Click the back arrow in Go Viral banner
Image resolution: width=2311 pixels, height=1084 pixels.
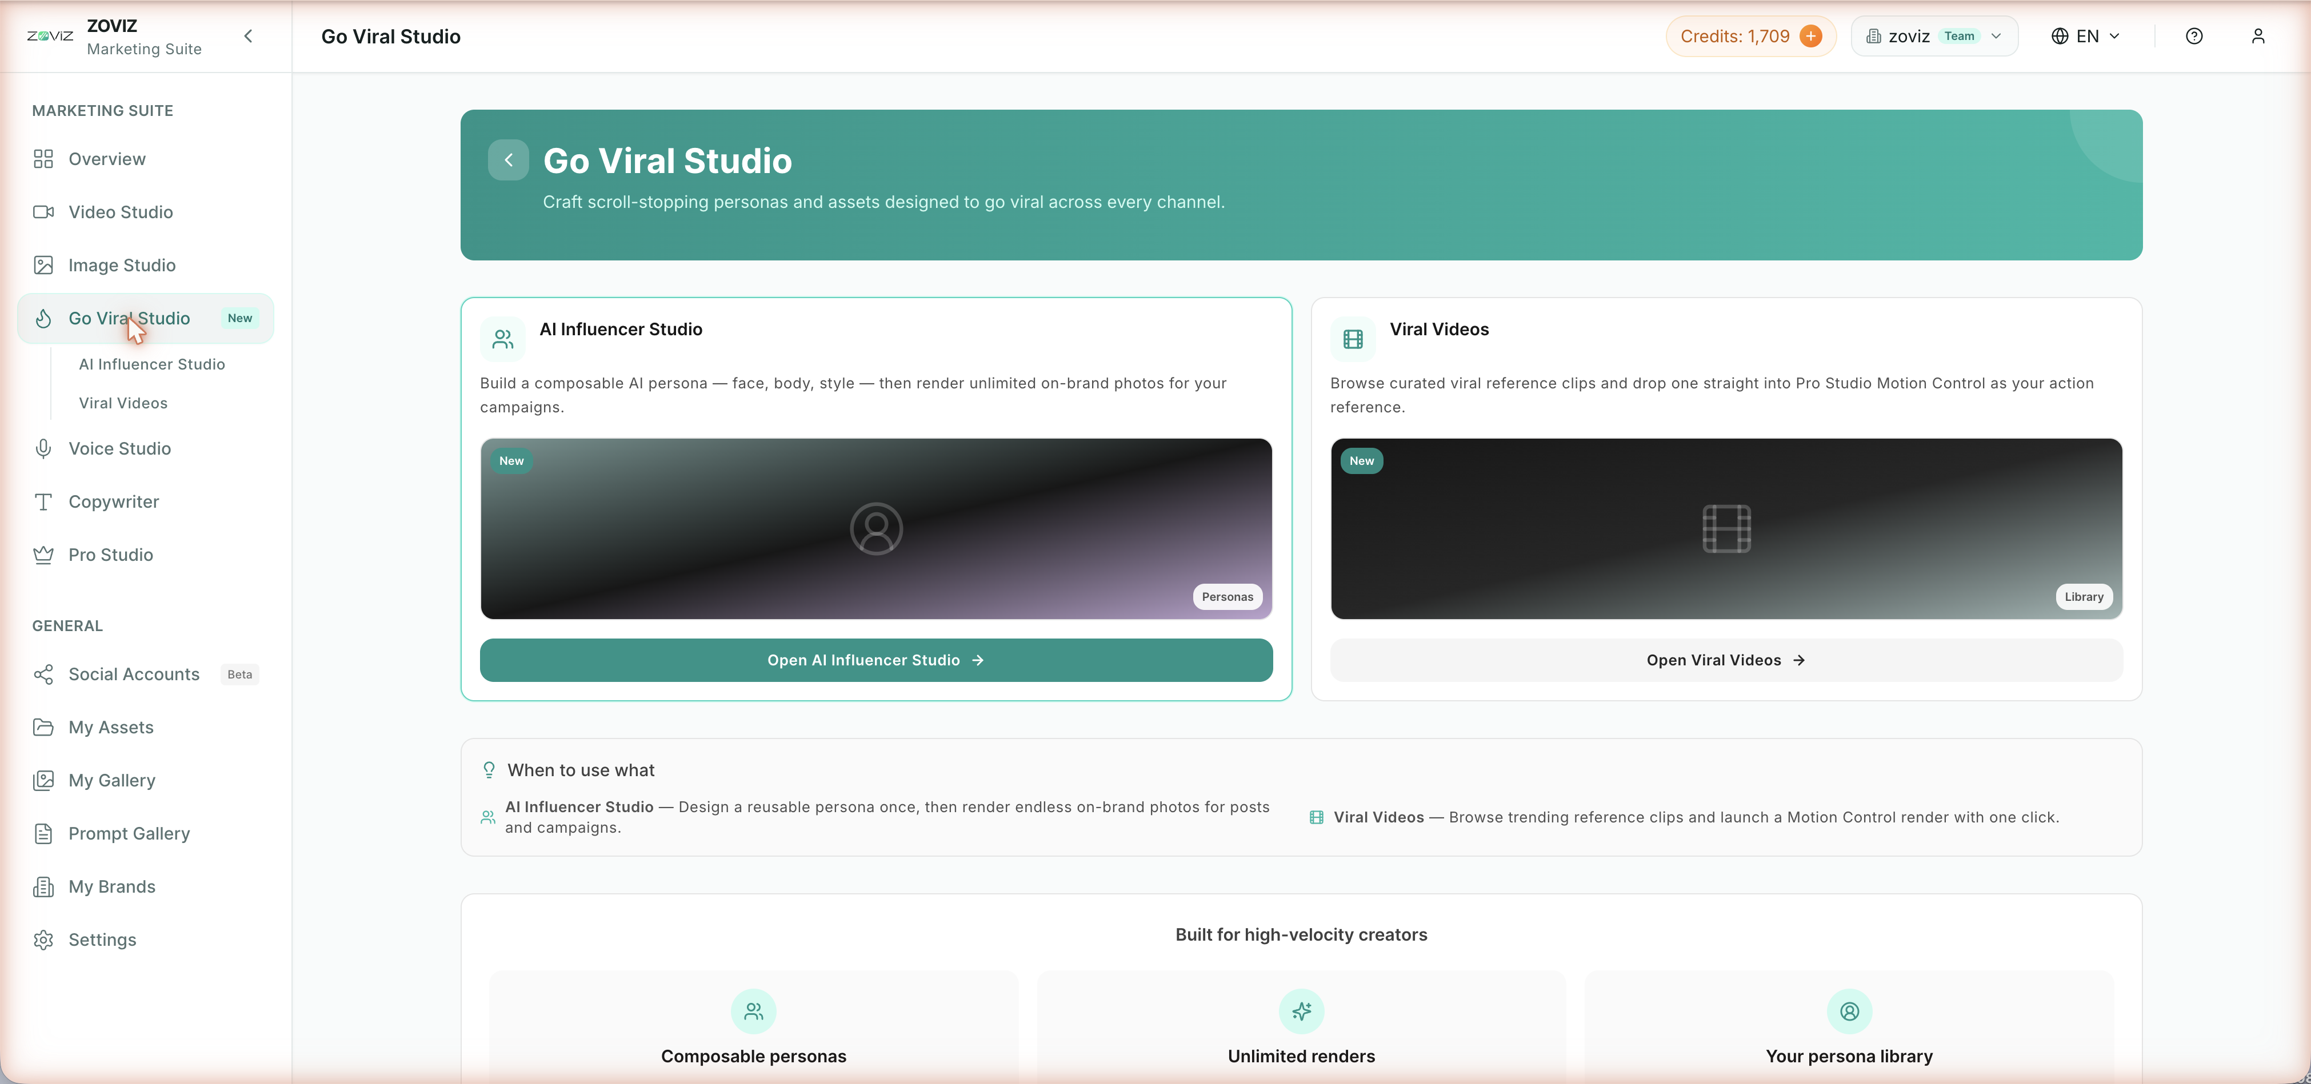click(x=509, y=159)
